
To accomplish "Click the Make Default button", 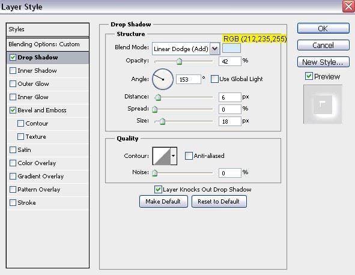I will (163, 201).
